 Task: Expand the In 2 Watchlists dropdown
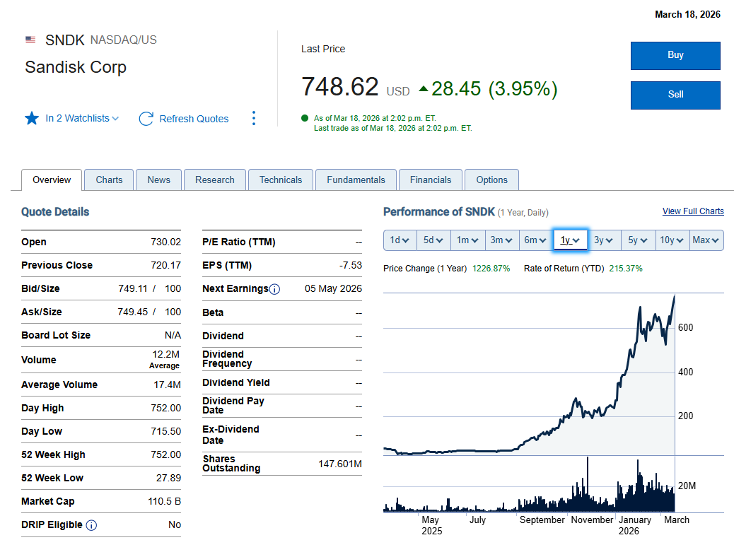tap(82, 118)
